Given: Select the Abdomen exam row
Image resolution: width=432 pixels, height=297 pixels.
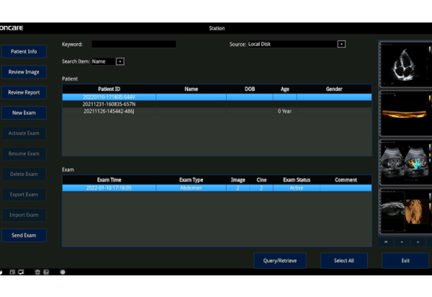Looking at the screenshot, I should point(216,187).
